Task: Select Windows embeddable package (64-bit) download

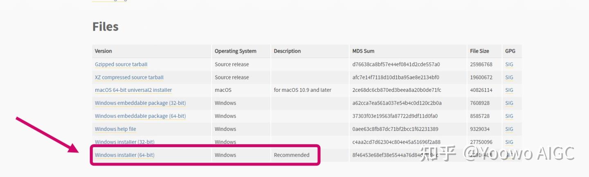Action: click(140, 116)
